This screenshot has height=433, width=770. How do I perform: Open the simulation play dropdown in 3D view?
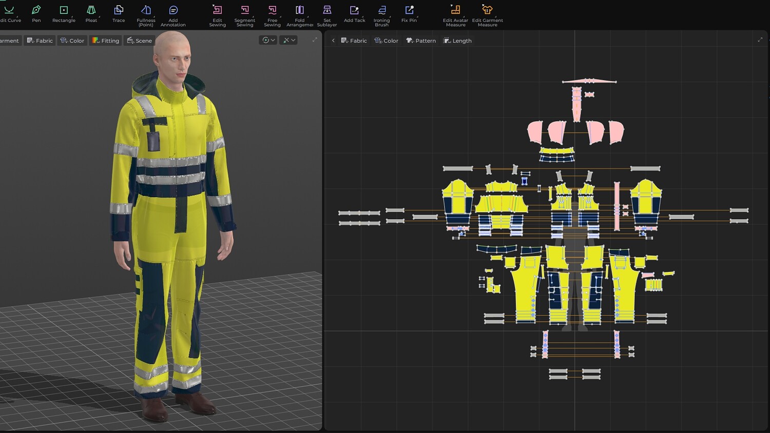[268, 40]
